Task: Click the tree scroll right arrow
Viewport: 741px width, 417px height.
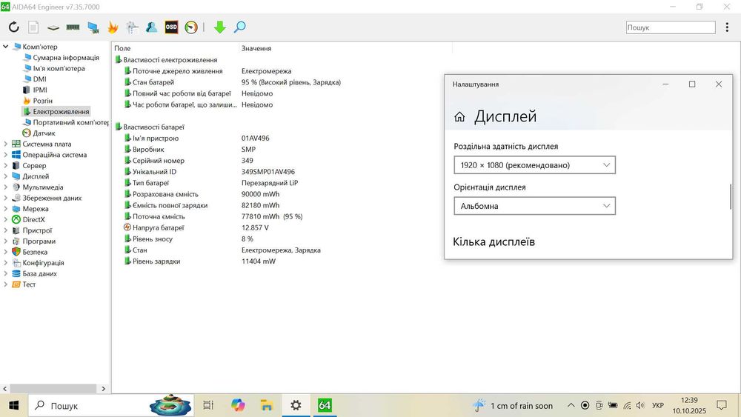Action: (104, 389)
